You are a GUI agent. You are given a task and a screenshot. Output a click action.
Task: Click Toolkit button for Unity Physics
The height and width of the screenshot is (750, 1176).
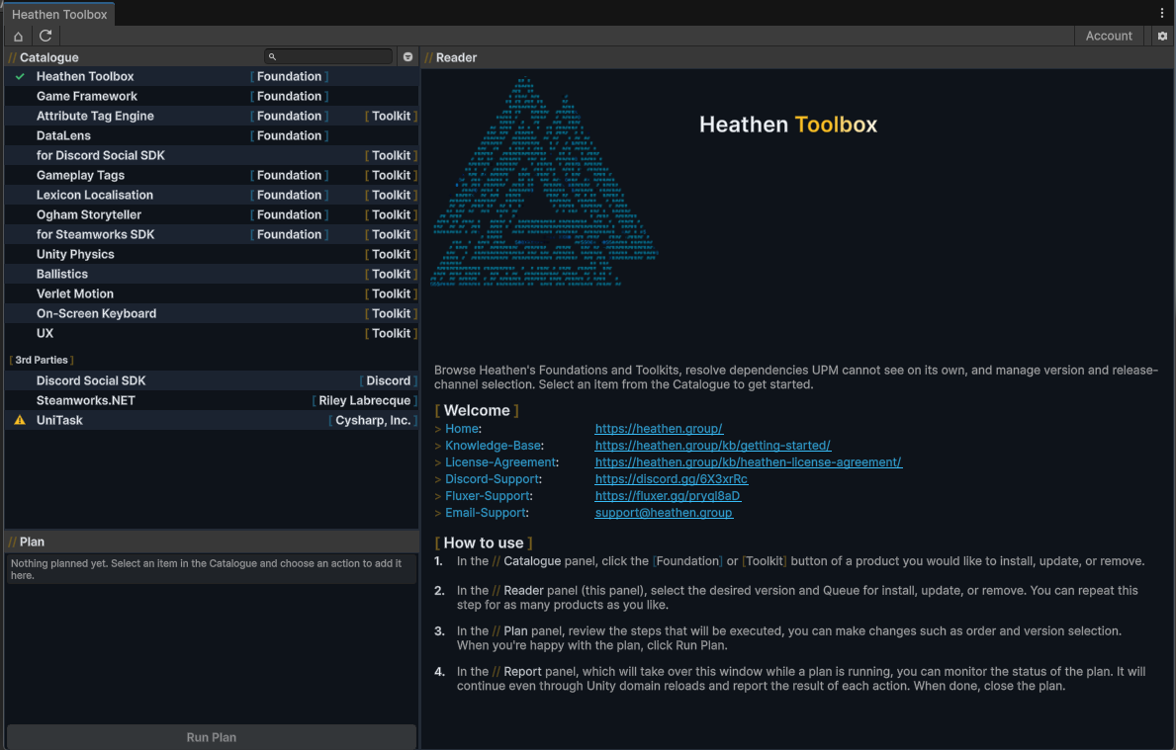(391, 254)
